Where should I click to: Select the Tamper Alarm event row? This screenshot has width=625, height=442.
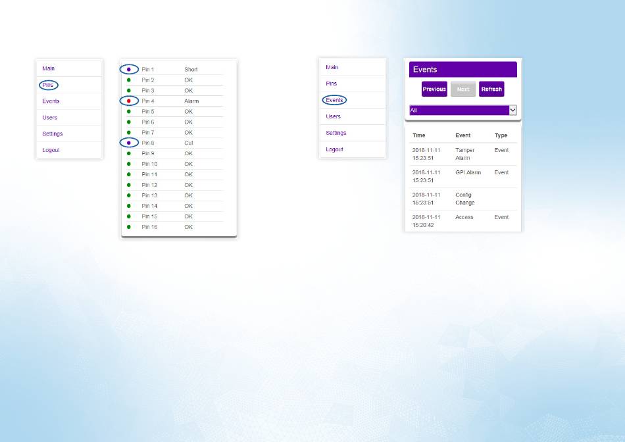pos(463,154)
